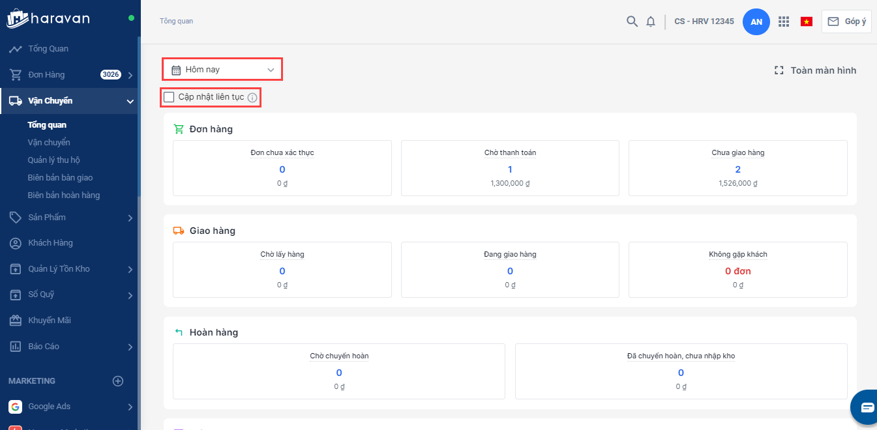The image size is (877, 430).
Task: Select Khách Hàng in sidebar
Action: (x=50, y=243)
